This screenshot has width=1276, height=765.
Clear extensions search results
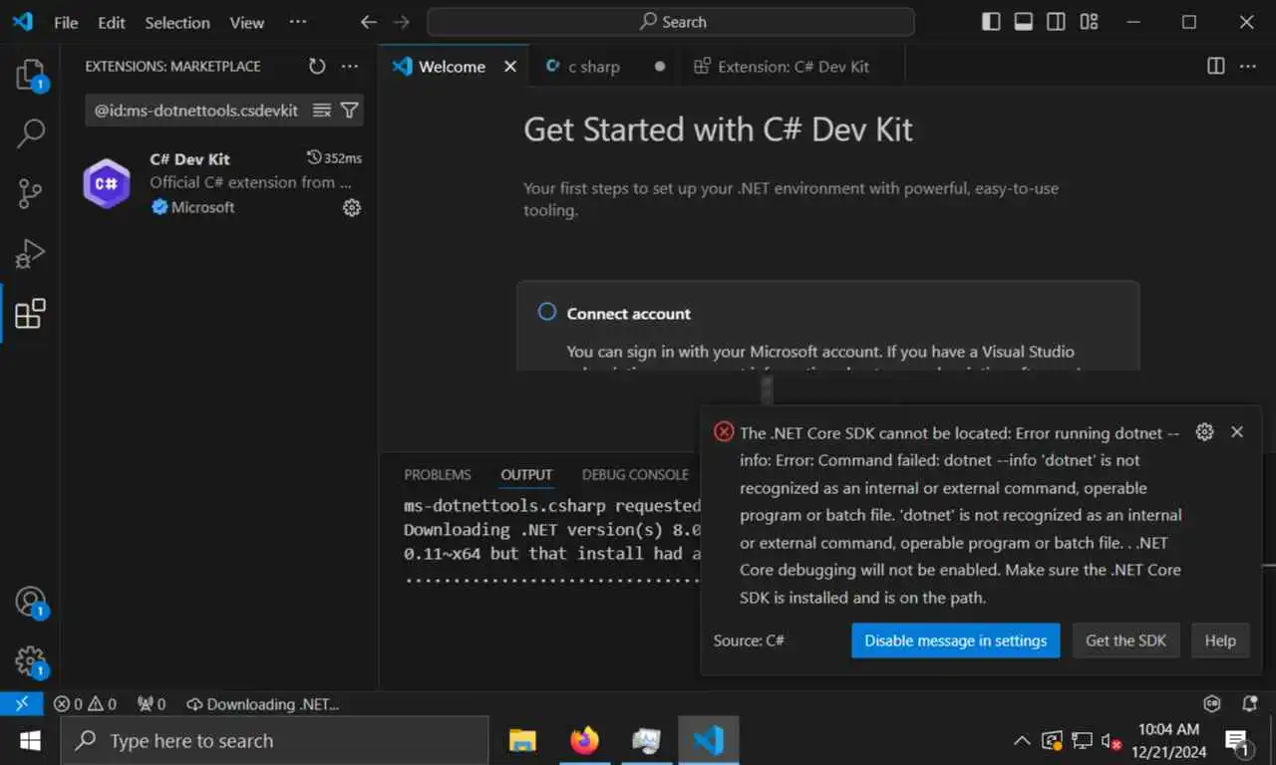coord(322,111)
